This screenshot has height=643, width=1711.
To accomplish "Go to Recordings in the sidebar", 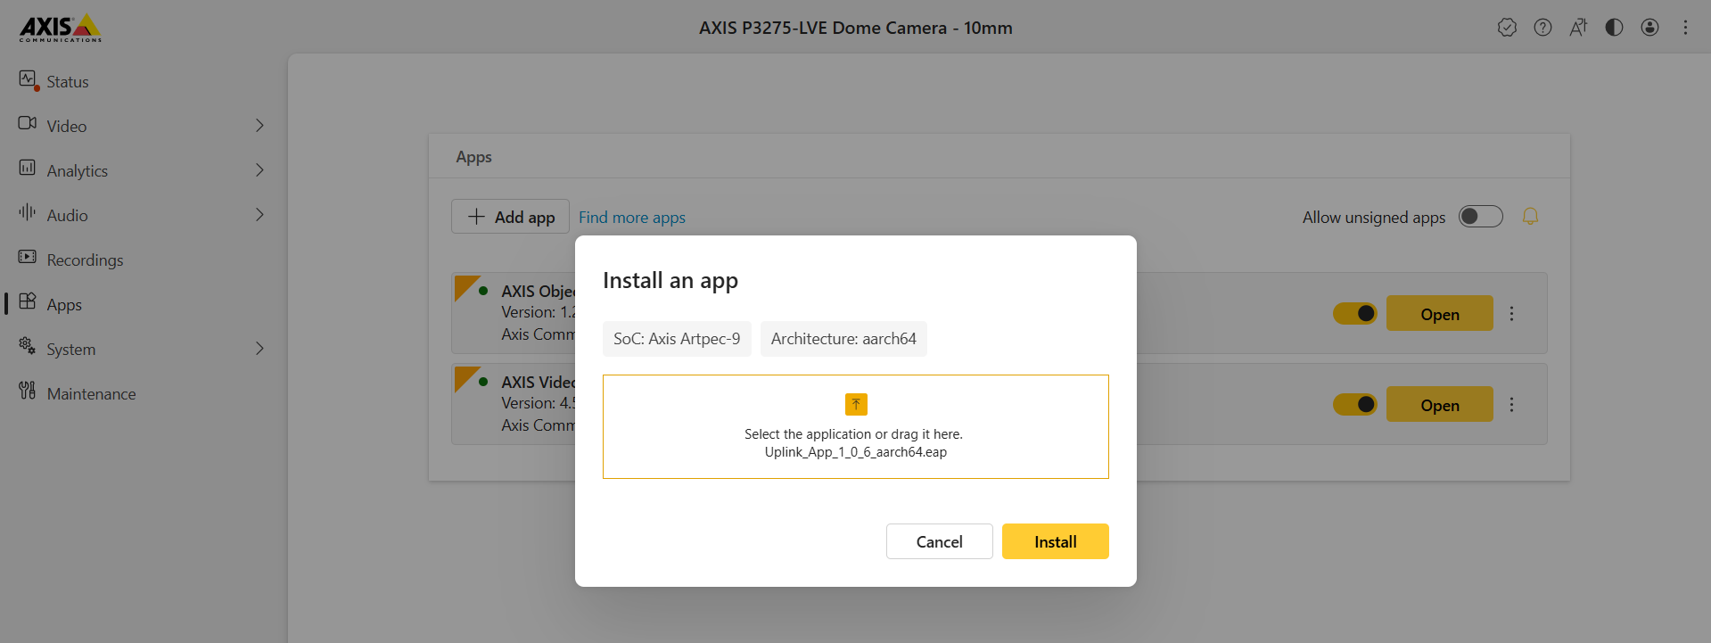I will pyautogui.click(x=85, y=260).
